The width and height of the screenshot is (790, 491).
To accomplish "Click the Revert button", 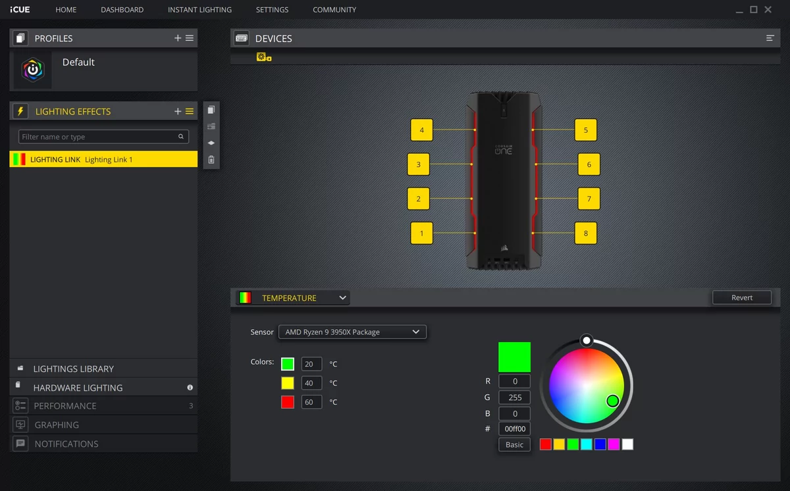I will (x=742, y=297).
